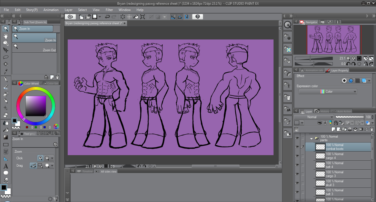The height and width of the screenshot is (202, 376).
Task: Select the belt 4 layer
Action: pos(341,165)
